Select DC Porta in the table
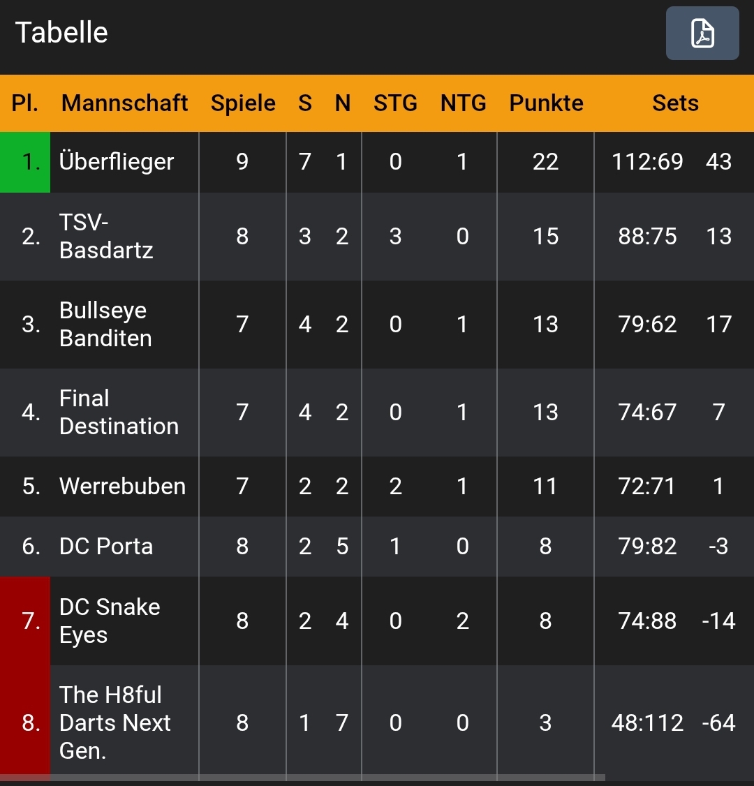 pos(106,547)
